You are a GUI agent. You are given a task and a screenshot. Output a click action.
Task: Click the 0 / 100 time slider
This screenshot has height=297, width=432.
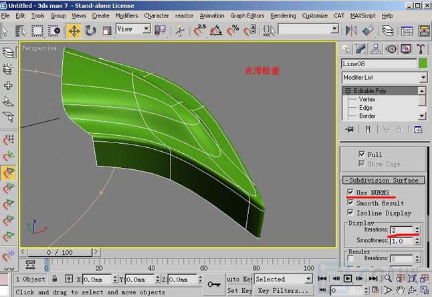pyautogui.click(x=60, y=252)
